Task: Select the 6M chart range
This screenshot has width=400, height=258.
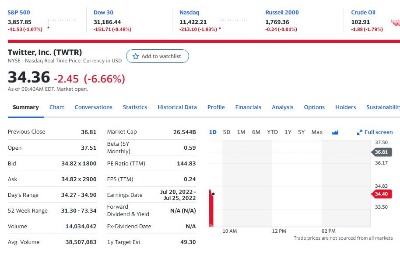Action: coord(256,132)
